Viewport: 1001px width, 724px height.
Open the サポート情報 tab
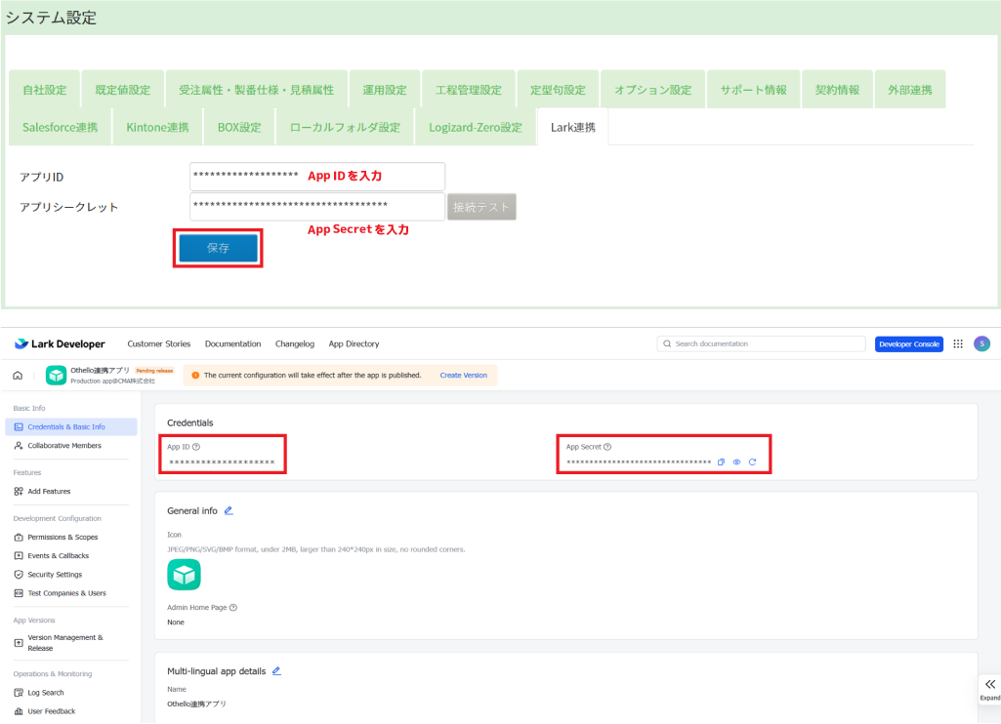click(x=753, y=90)
